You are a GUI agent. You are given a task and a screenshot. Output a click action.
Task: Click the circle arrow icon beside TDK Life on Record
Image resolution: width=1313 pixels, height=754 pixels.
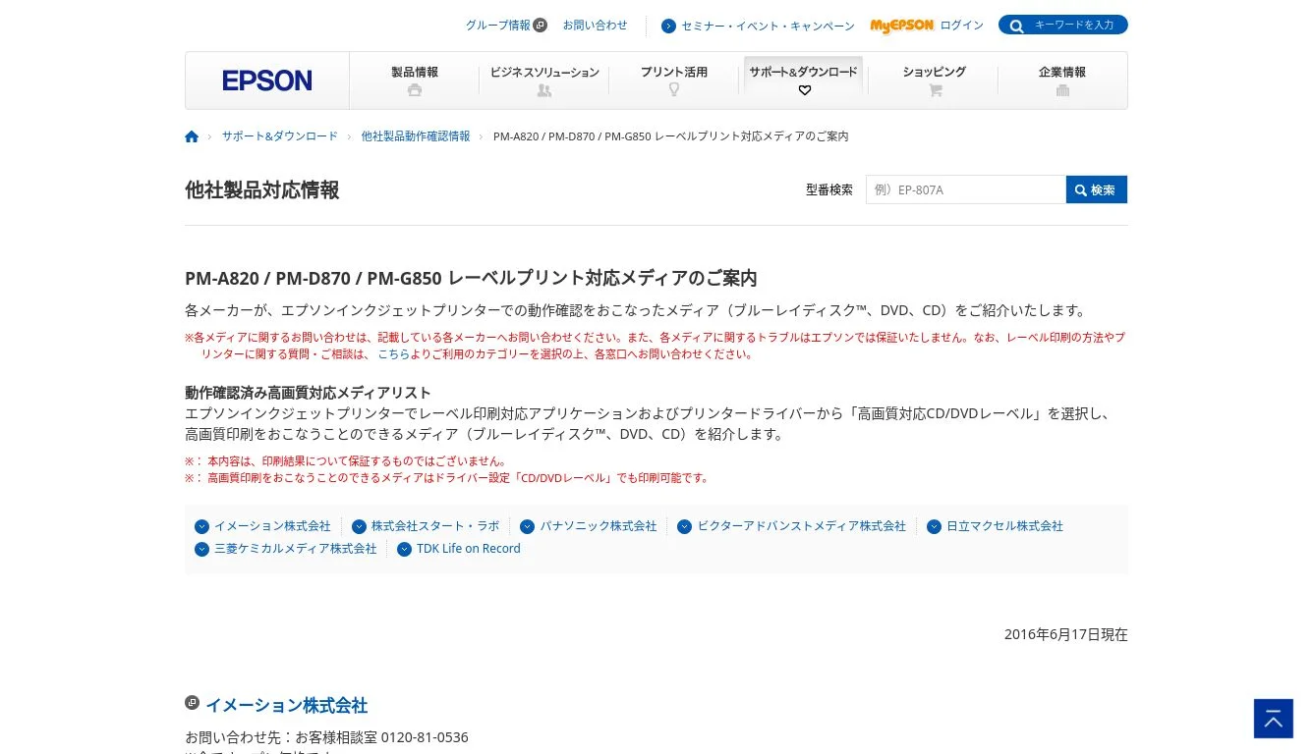[x=404, y=550]
